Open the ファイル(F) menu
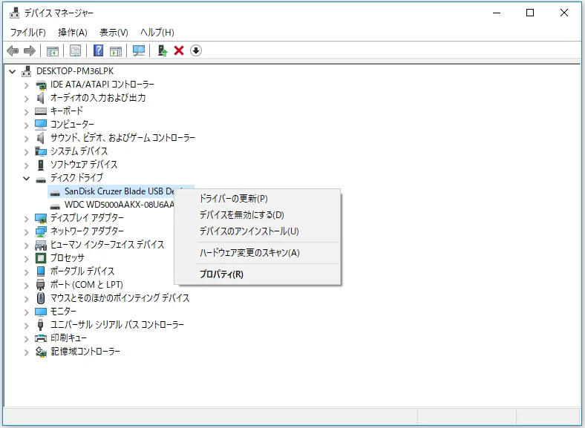The image size is (585, 428). [27, 33]
